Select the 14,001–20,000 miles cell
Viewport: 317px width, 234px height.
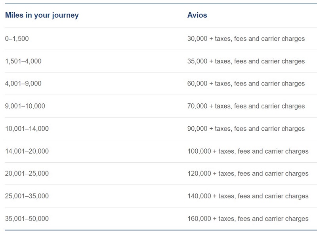click(x=27, y=151)
